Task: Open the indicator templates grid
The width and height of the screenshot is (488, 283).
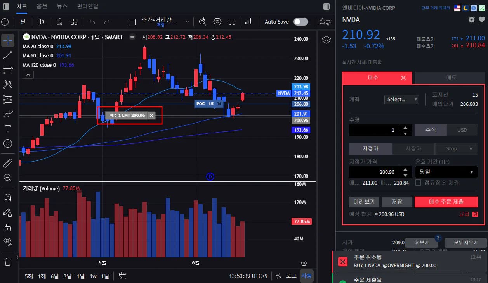Action: [74, 22]
